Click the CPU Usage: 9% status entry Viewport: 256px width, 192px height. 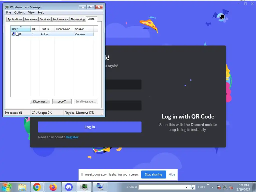tap(42, 113)
